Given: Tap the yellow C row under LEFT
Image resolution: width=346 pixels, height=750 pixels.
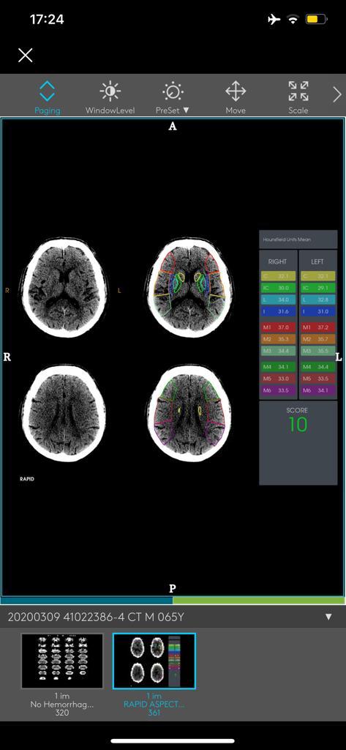Looking at the screenshot, I should [317, 276].
